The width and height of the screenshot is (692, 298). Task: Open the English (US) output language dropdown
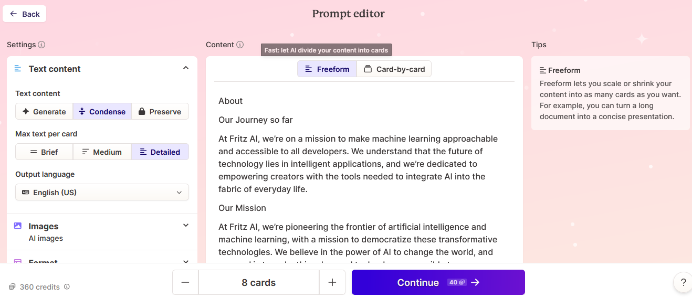[102, 192]
